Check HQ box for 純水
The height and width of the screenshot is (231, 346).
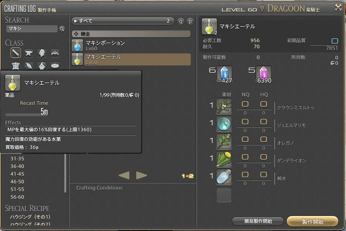coord(264,175)
